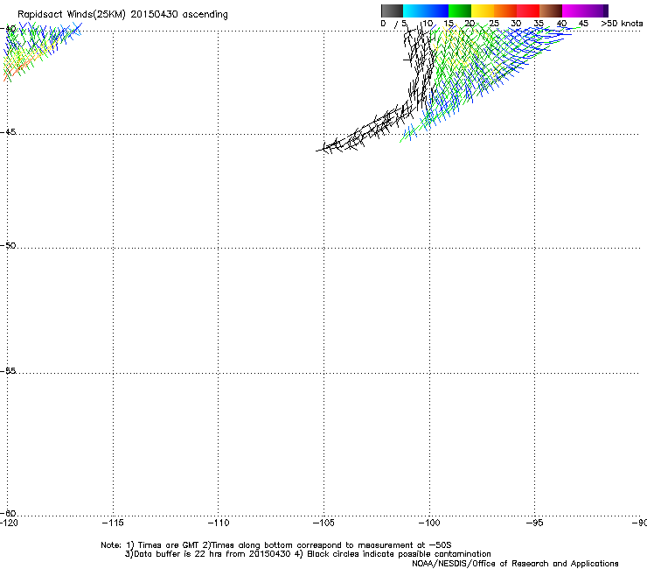This screenshot has width=647, height=569.
Task: Click the '-120' longitude axis label
Action: coord(9,523)
